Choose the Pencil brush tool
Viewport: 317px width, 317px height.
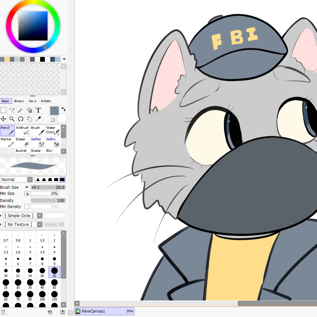point(7,131)
